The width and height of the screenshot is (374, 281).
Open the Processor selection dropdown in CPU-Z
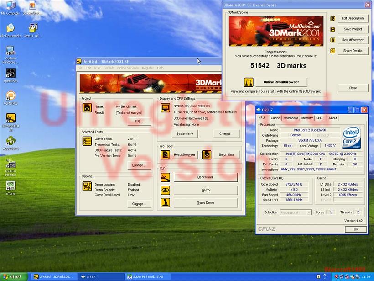point(309,212)
